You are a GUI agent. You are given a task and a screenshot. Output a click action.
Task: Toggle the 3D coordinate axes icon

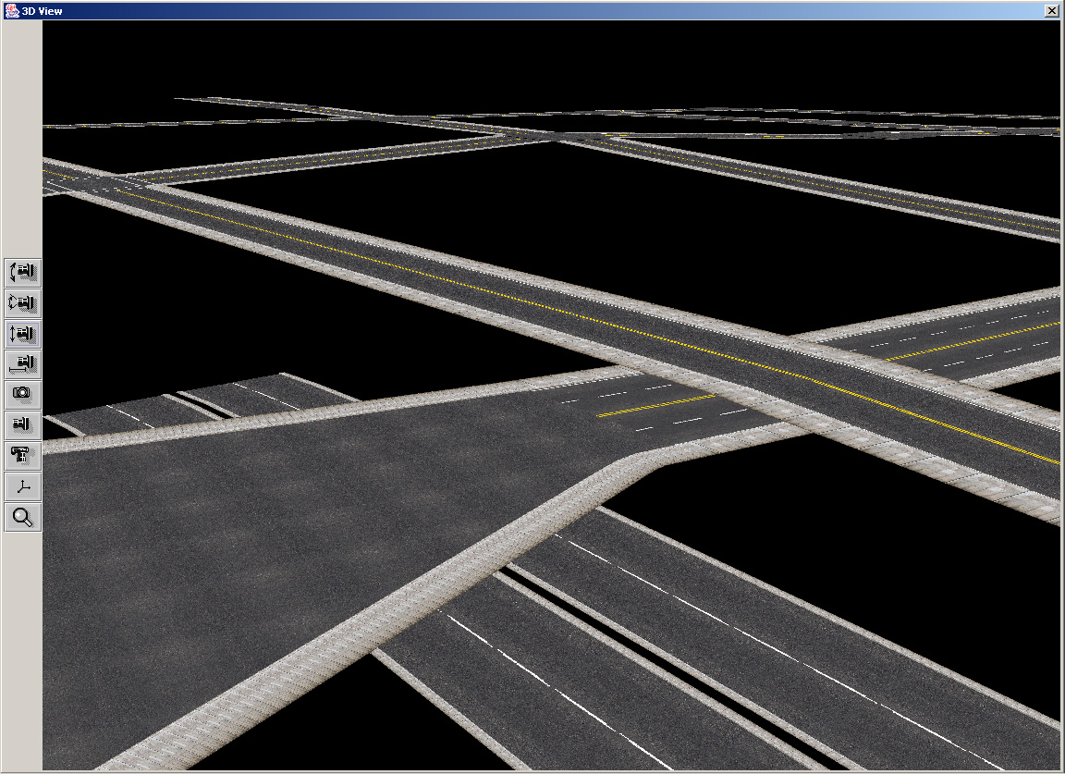point(23,486)
